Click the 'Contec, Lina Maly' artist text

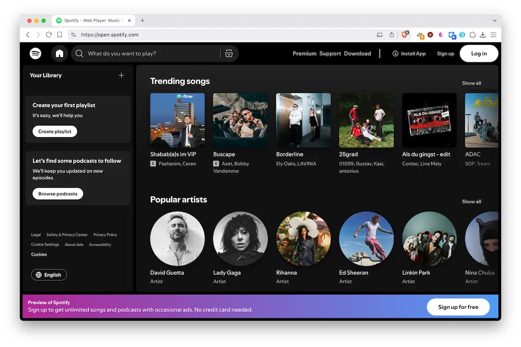tap(422, 164)
